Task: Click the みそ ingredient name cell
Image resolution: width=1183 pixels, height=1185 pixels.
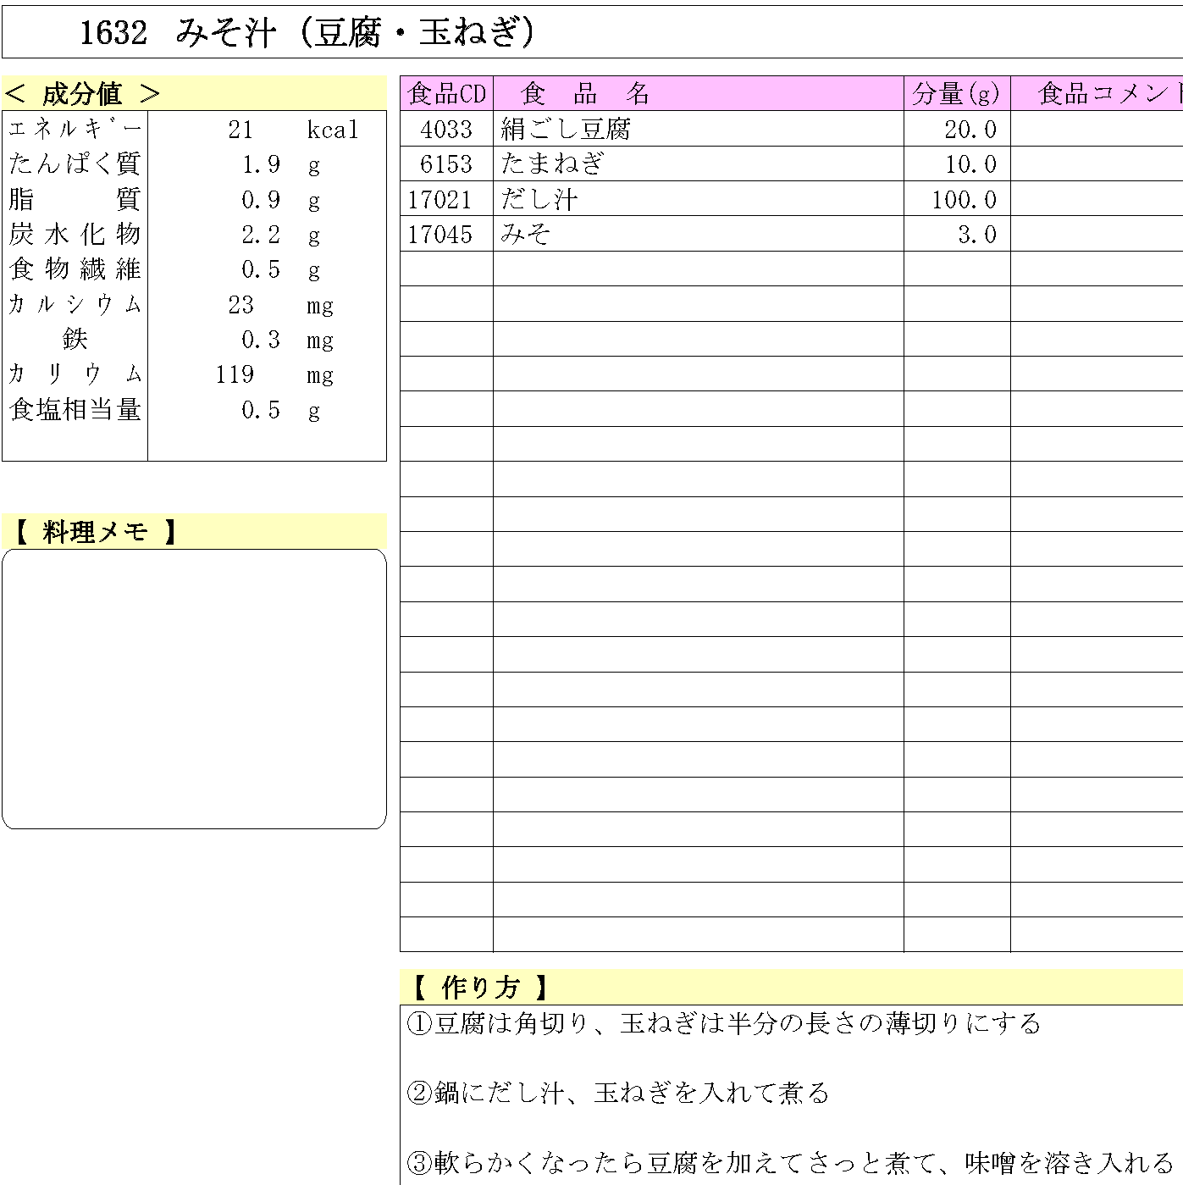Action: click(x=527, y=235)
